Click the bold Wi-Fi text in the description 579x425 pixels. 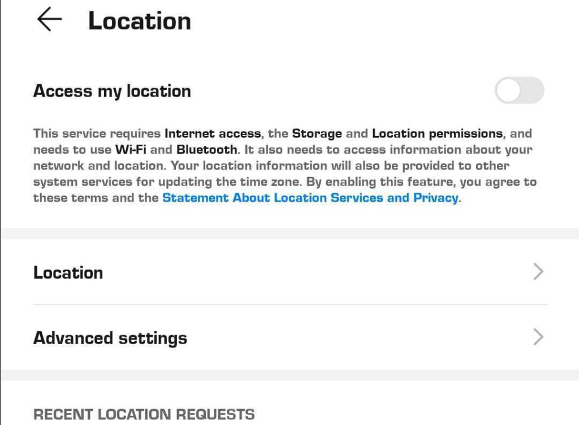(x=131, y=150)
